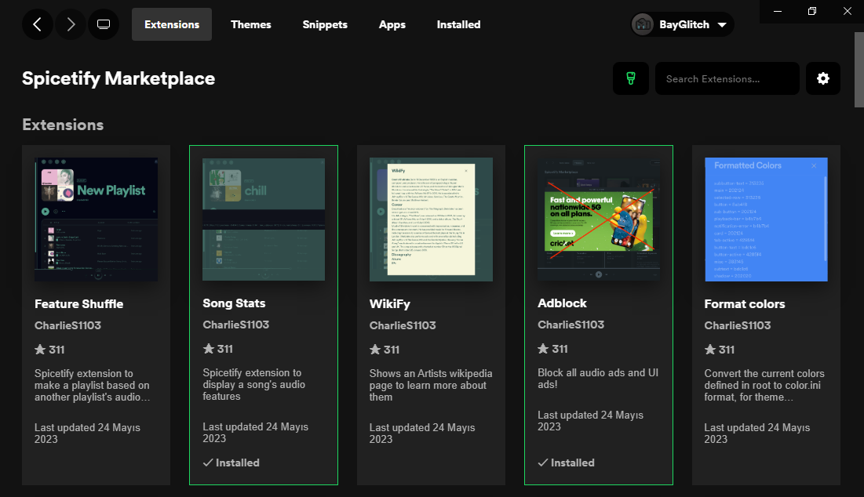Click the vertical scrollbar thumb
Screen dimensions: 864x497
859,69
